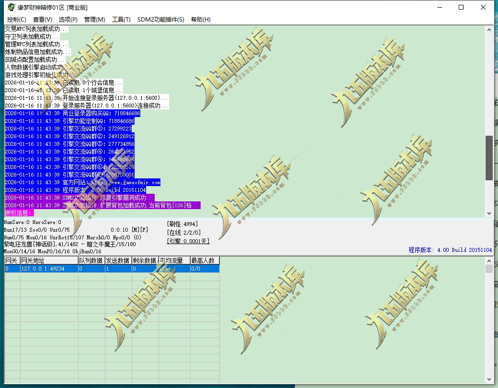Minimize the 缘梦财神精修01区 window

[x=440, y=7]
